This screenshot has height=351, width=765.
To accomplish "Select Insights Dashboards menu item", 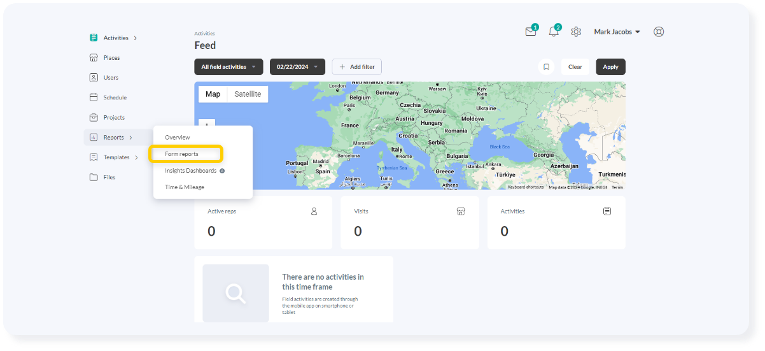I will 191,171.
